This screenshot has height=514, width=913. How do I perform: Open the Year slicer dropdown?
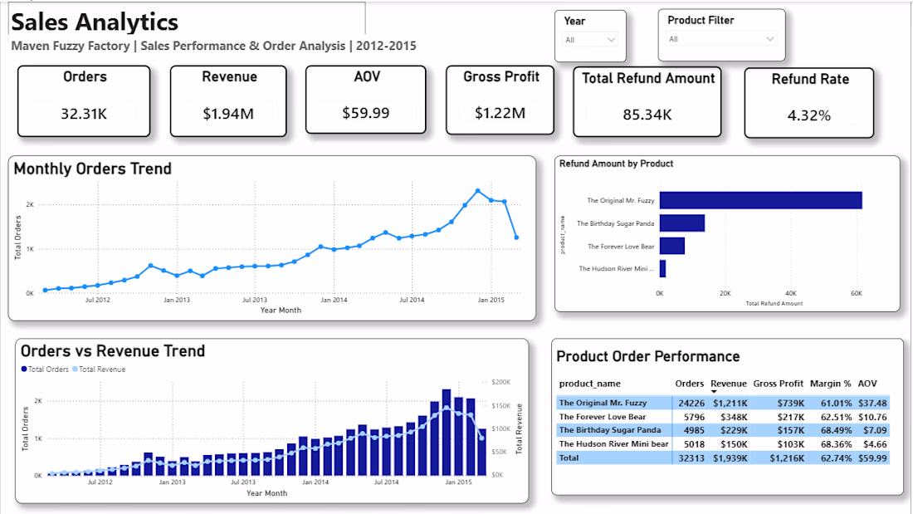590,40
